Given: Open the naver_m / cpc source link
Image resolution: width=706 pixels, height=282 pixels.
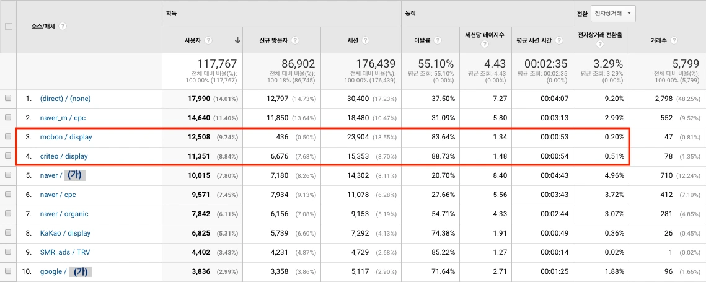Looking at the screenshot, I should 63,118.
